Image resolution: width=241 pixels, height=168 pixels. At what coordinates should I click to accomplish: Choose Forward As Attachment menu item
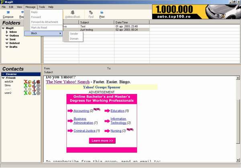[x=43, y=22]
